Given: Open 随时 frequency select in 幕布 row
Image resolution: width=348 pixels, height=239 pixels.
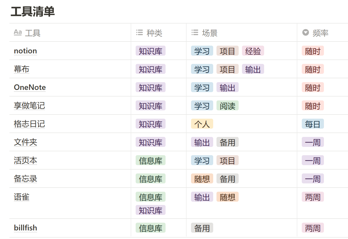Looking at the screenshot, I should pos(313,69).
